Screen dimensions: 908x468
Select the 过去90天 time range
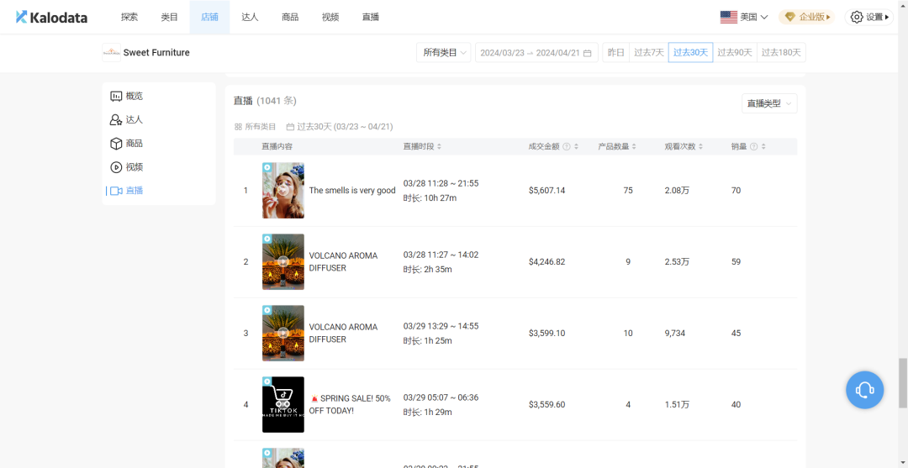coord(734,53)
